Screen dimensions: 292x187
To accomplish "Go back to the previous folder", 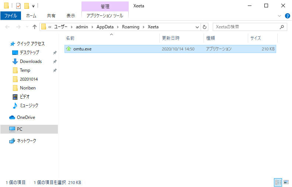I will [x=7, y=27].
